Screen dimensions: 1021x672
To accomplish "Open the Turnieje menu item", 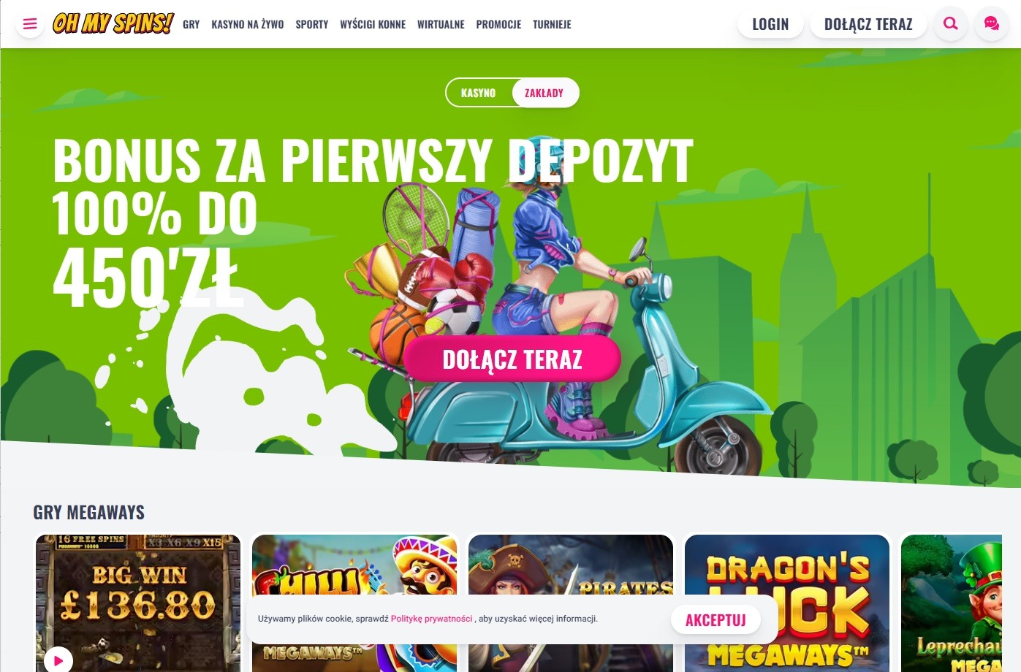I will [552, 24].
